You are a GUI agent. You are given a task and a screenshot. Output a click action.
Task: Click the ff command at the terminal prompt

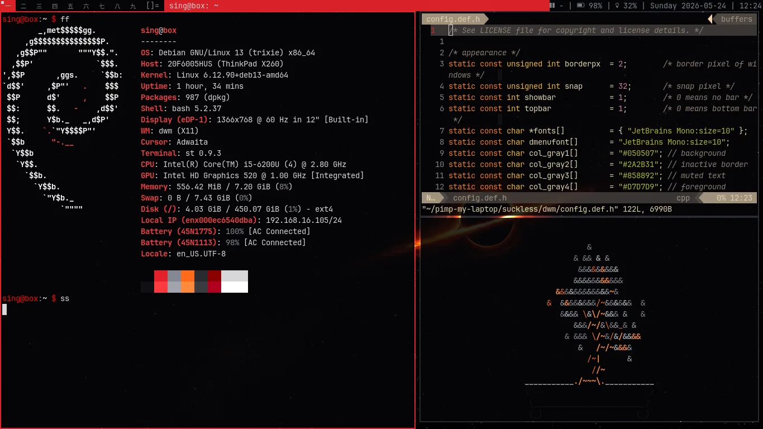click(65, 19)
